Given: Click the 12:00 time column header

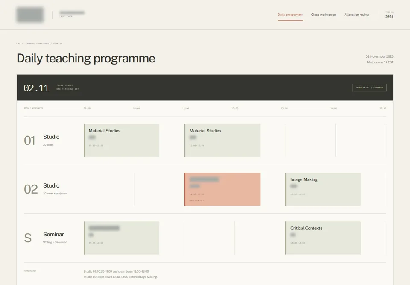Looking at the screenshot, I should [235, 109].
